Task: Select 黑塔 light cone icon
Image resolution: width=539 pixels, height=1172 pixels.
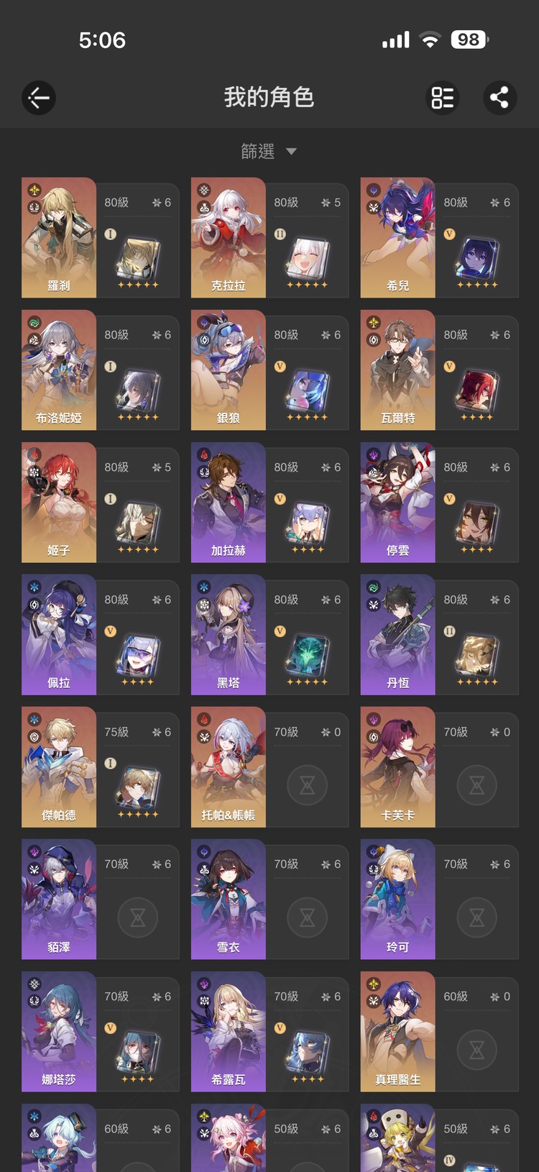Action: point(307,657)
